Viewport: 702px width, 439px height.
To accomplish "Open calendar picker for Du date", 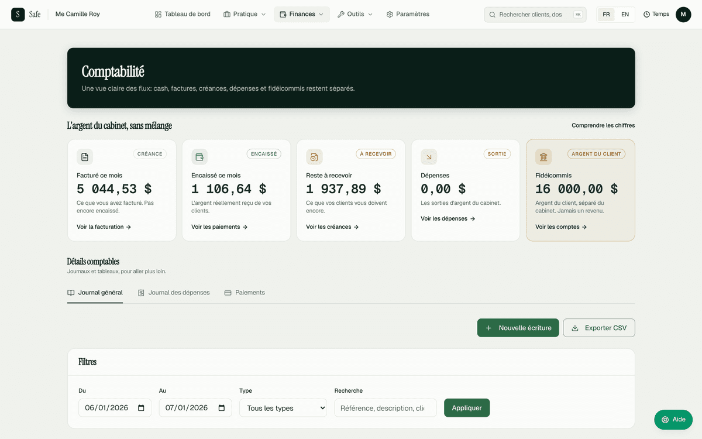I will click(141, 408).
